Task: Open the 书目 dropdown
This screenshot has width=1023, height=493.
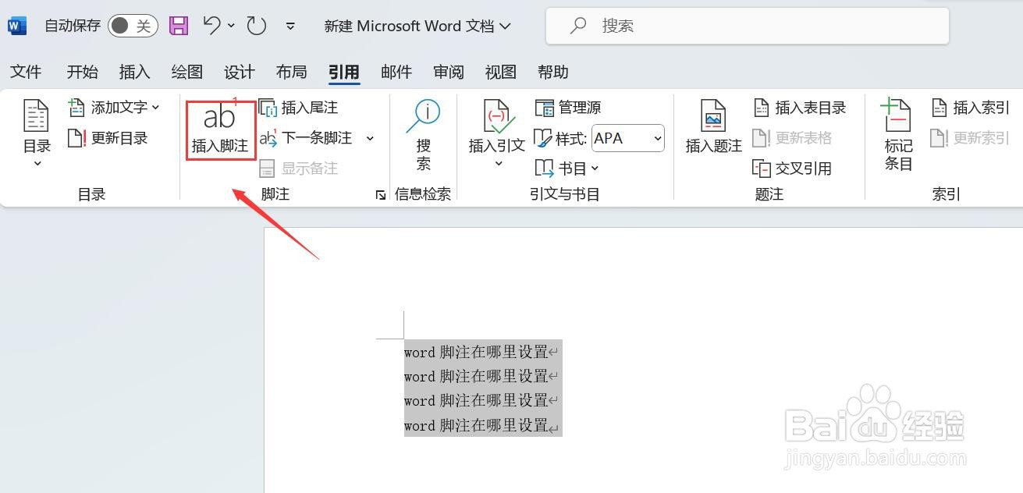Action: pos(567,168)
